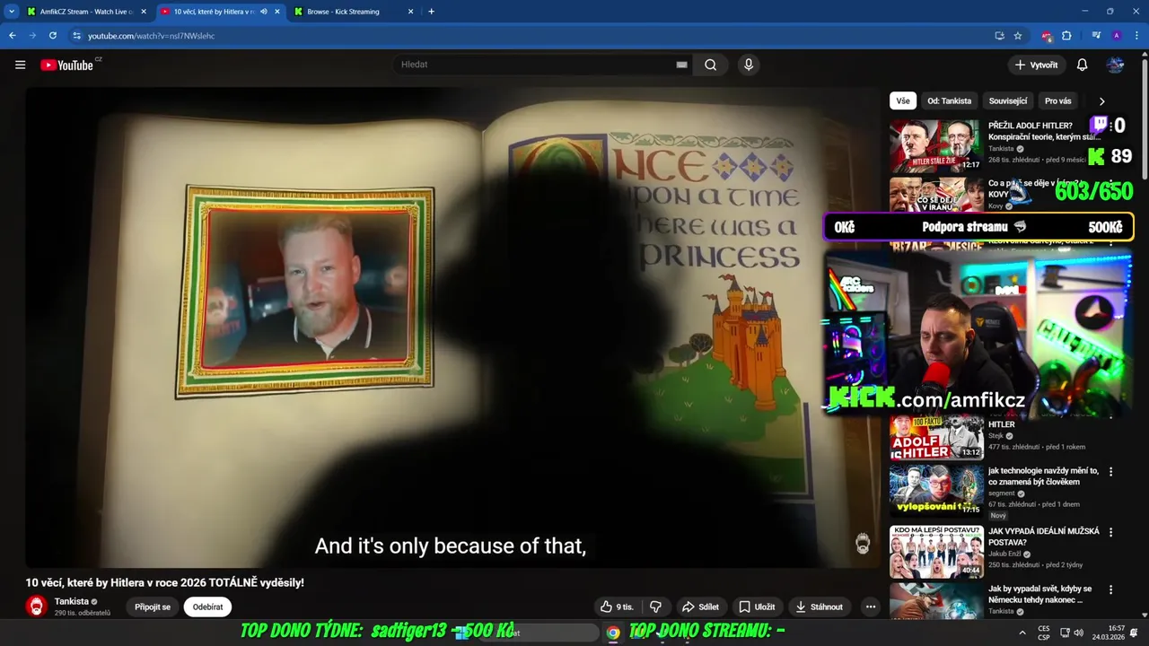Open a new browser tab
The width and height of the screenshot is (1149, 646).
[431, 12]
